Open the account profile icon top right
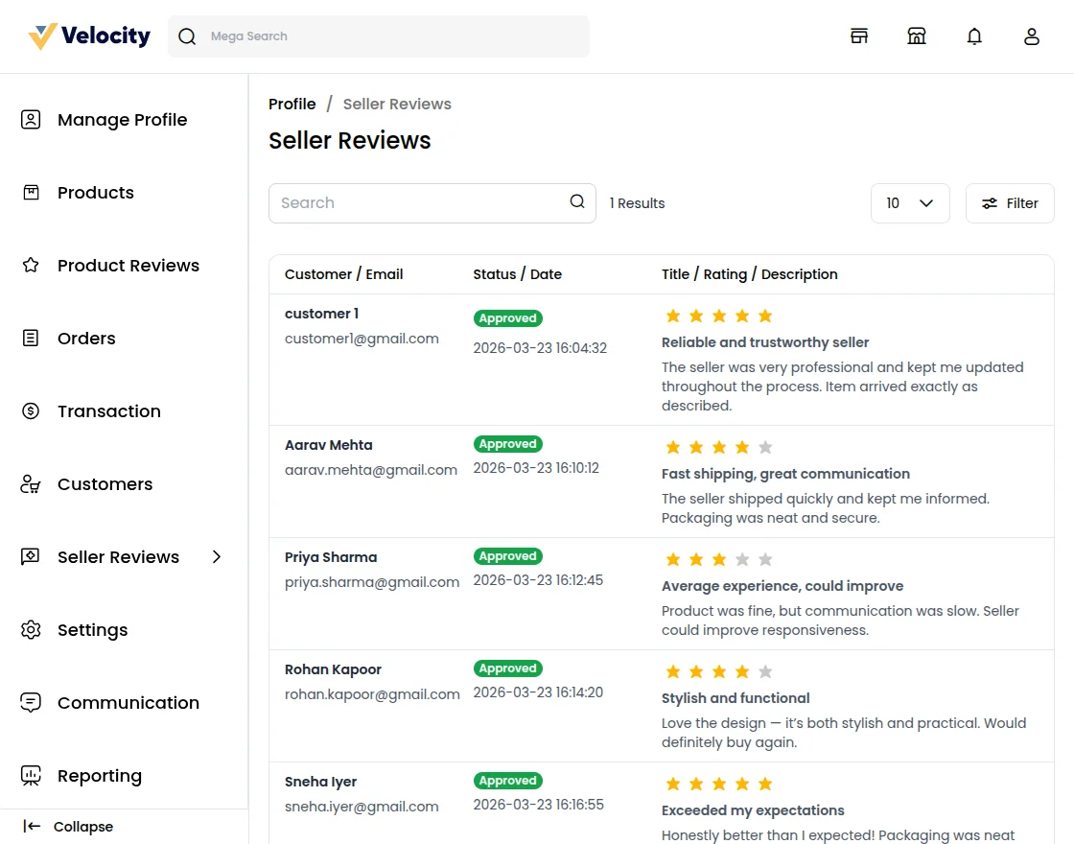 [1032, 35]
